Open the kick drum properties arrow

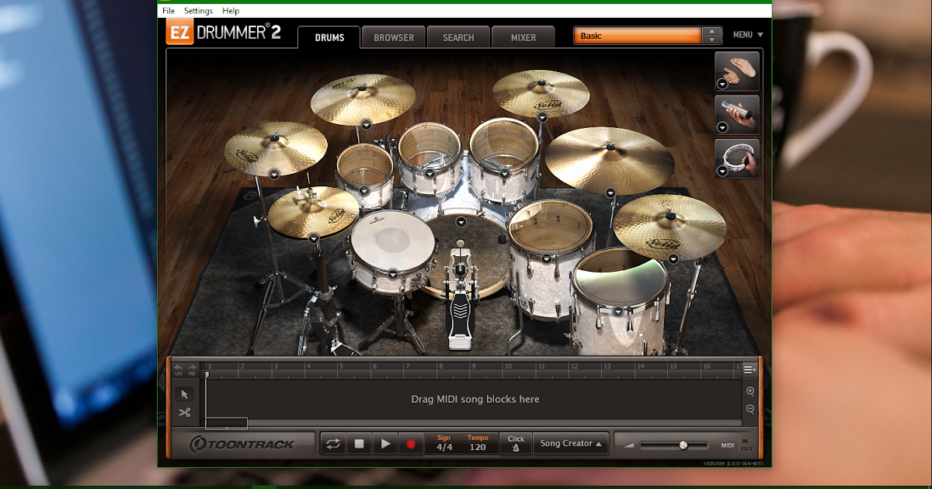click(461, 222)
